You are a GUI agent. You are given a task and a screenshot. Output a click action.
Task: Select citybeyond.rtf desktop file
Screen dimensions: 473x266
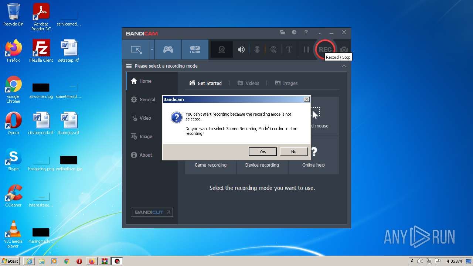(41, 123)
